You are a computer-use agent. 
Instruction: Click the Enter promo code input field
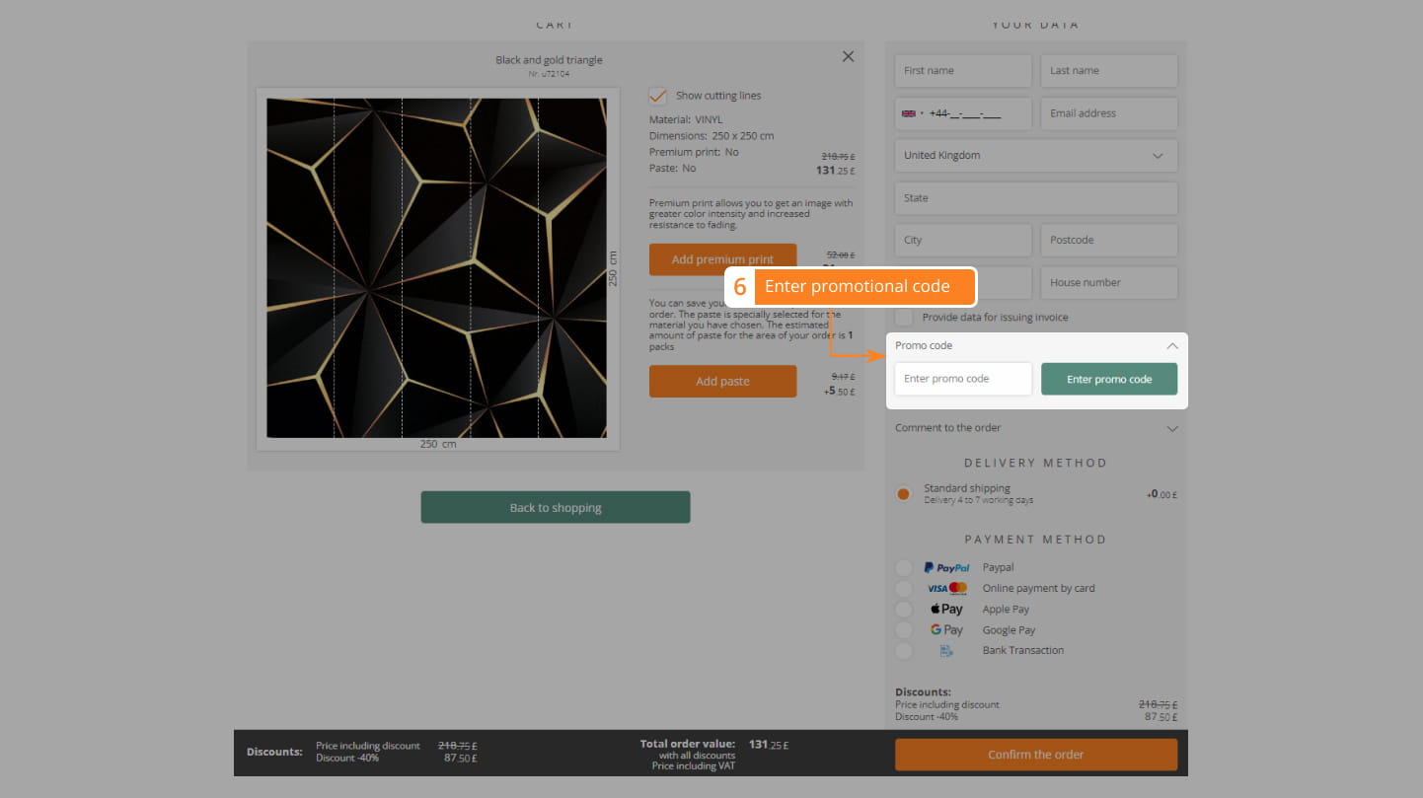coord(962,379)
